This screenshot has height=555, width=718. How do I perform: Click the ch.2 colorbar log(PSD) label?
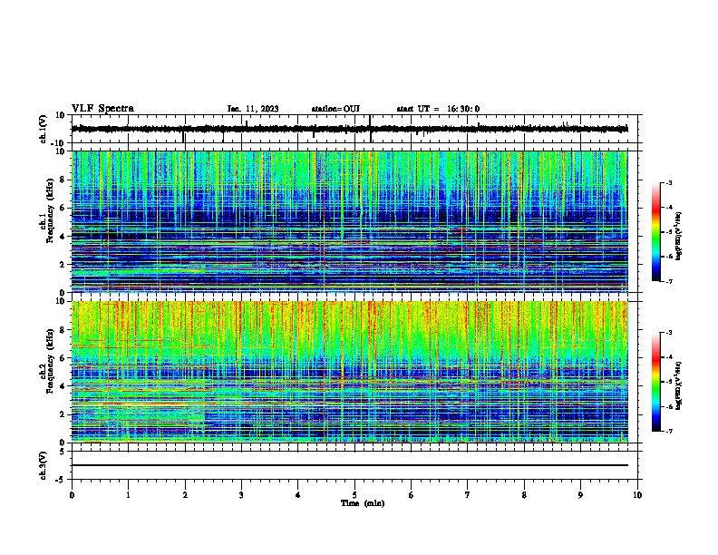678,385
